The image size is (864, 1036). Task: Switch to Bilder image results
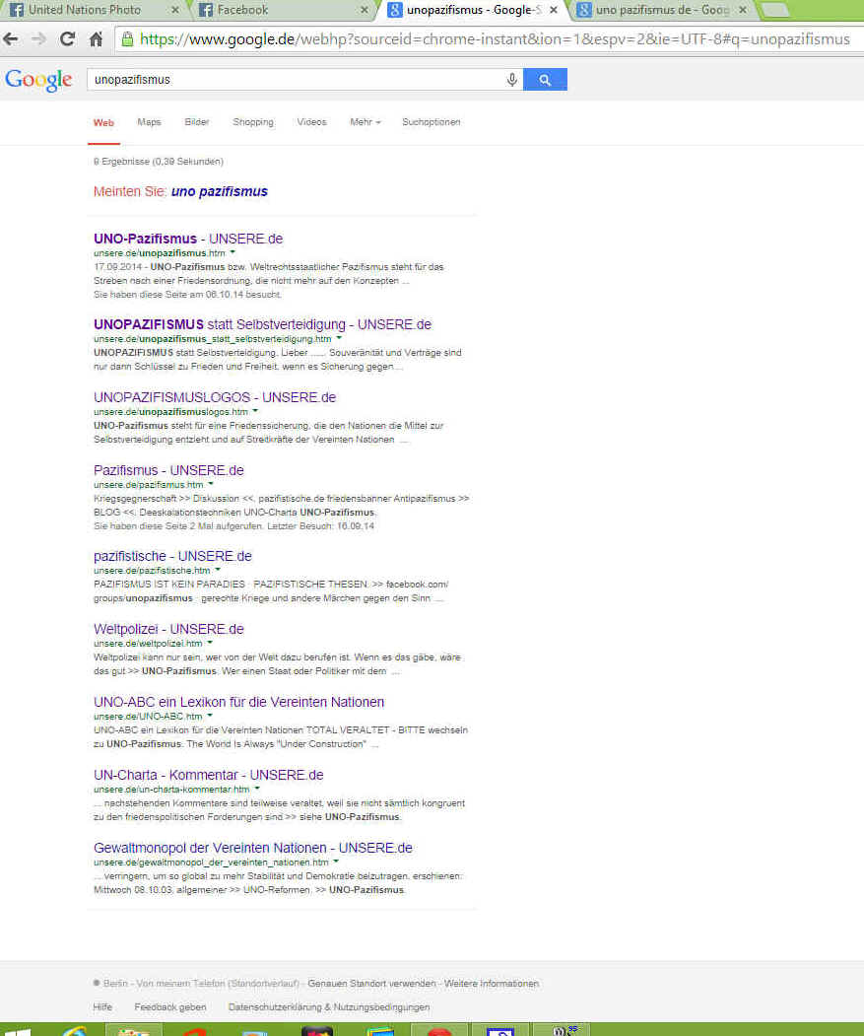pos(197,122)
